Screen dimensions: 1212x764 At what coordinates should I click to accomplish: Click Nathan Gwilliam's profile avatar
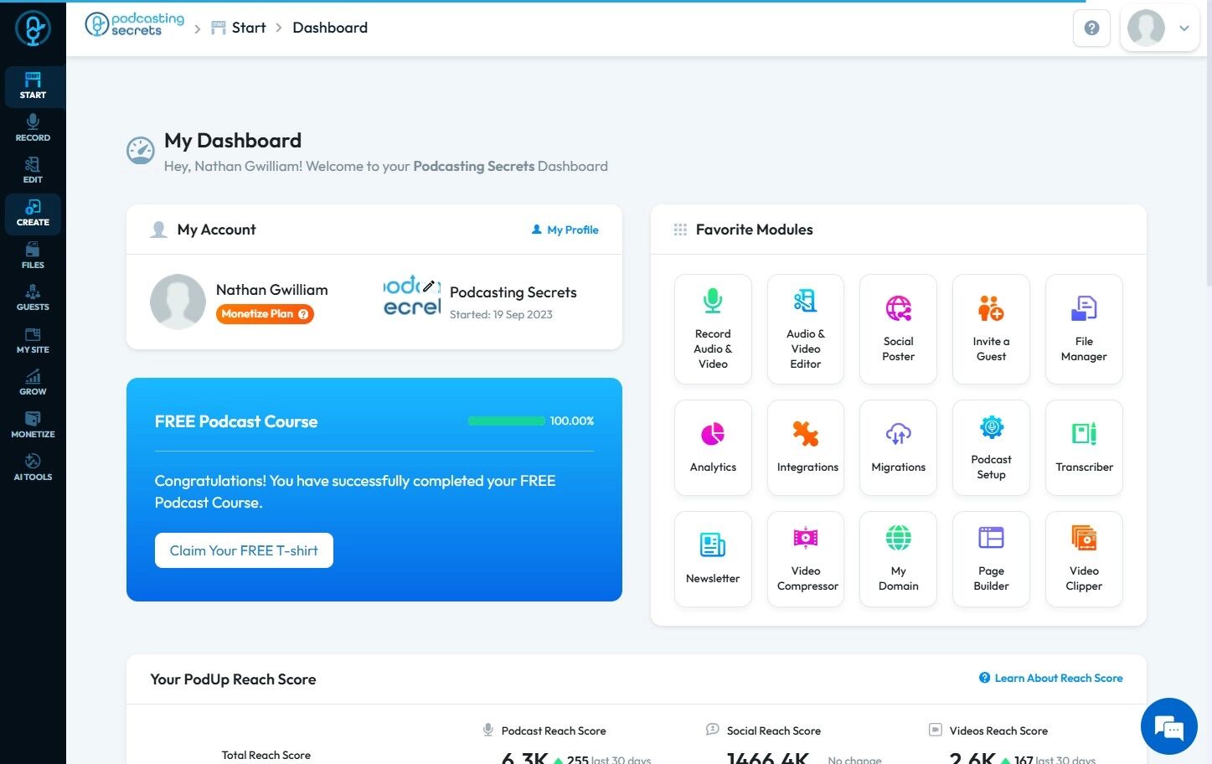pyautogui.click(x=178, y=302)
